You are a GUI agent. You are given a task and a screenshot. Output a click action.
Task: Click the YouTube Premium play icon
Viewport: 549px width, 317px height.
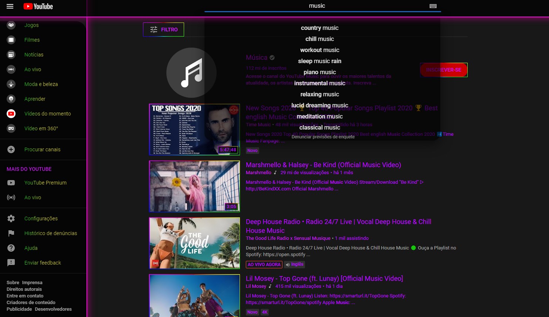tap(11, 183)
